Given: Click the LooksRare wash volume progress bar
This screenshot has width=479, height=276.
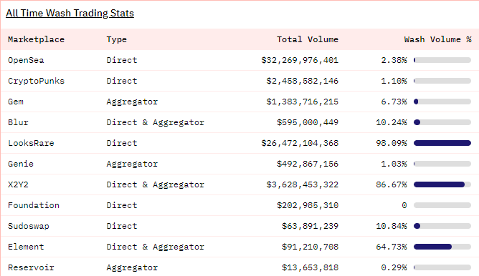Looking at the screenshot, I should click(x=442, y=143).
